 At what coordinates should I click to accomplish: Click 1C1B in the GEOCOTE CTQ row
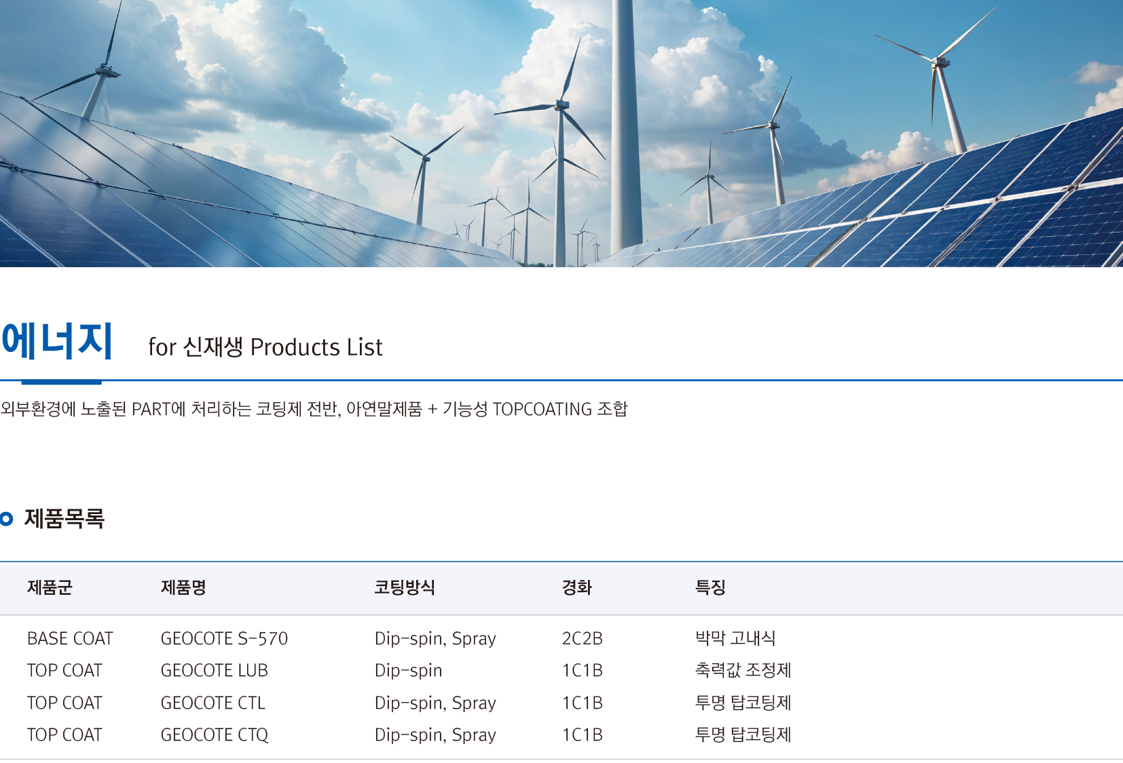[583, 735]
